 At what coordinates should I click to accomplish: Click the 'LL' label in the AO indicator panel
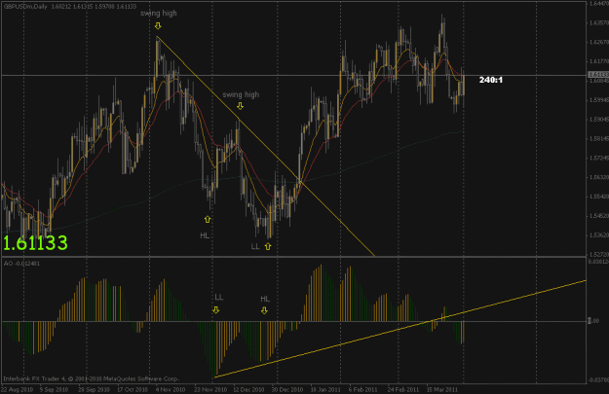[218, 298]
